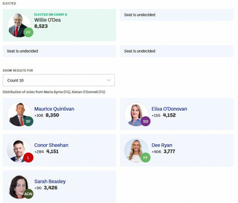
Task: Open Sarah Beasley's candidate link
Action: point(50,181)
